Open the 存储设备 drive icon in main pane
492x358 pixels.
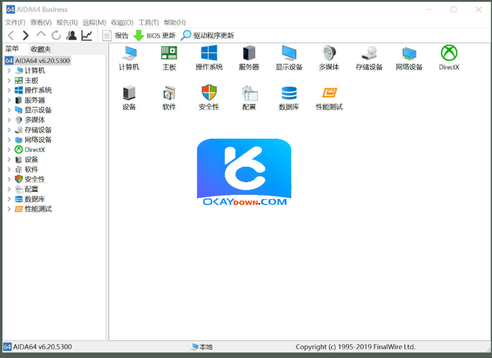(x=369, y=58)
